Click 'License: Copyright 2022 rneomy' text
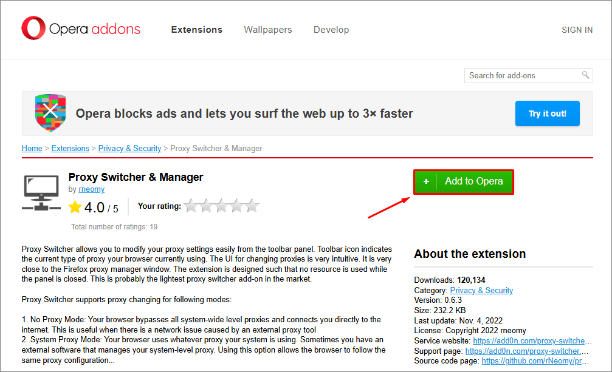This screenshot has width=612, height=372. [470, 330]
